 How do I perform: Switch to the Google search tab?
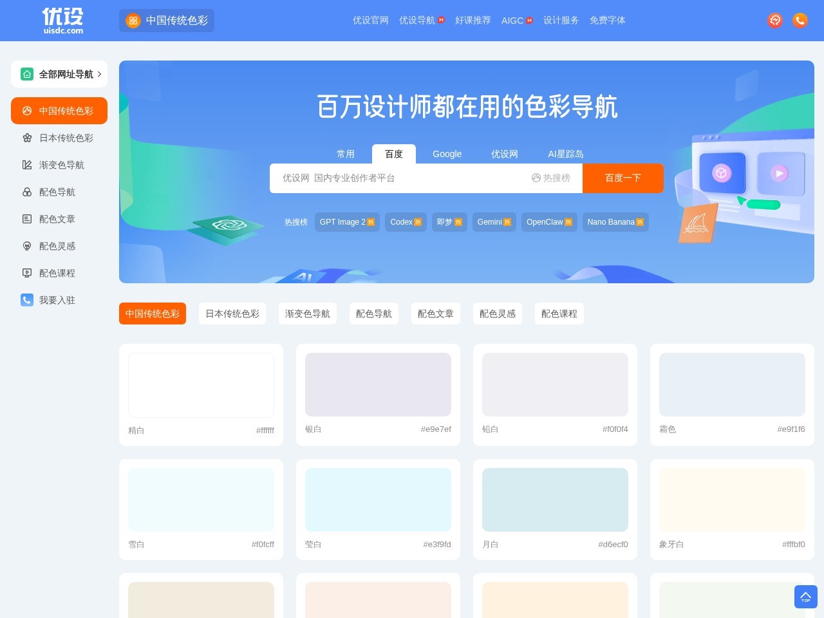(447, 154)
